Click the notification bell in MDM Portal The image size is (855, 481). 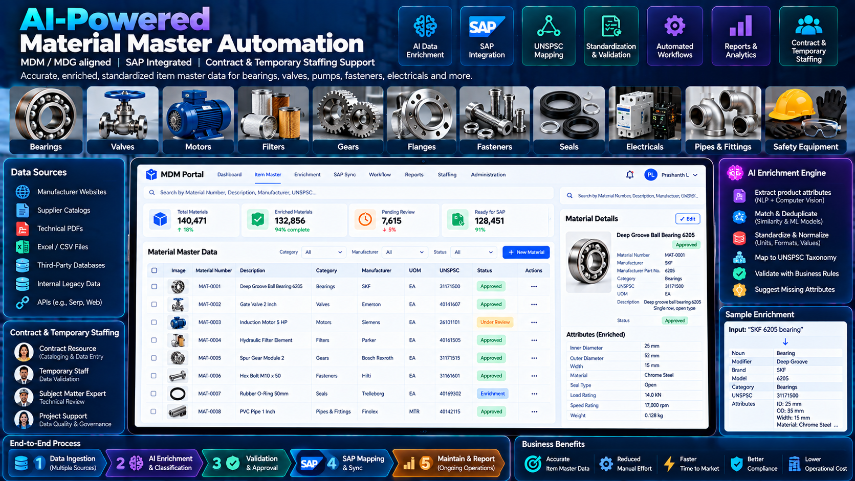[630, 175]
